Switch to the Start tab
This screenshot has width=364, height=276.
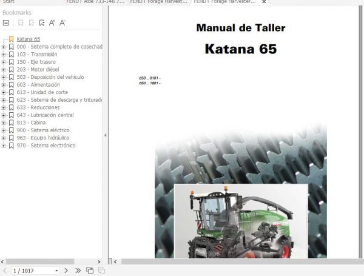(8, 2)
